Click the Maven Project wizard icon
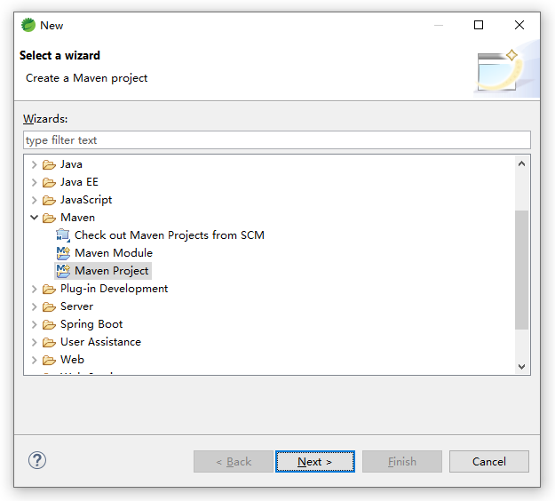555x501 pixels. click(63, 271)
